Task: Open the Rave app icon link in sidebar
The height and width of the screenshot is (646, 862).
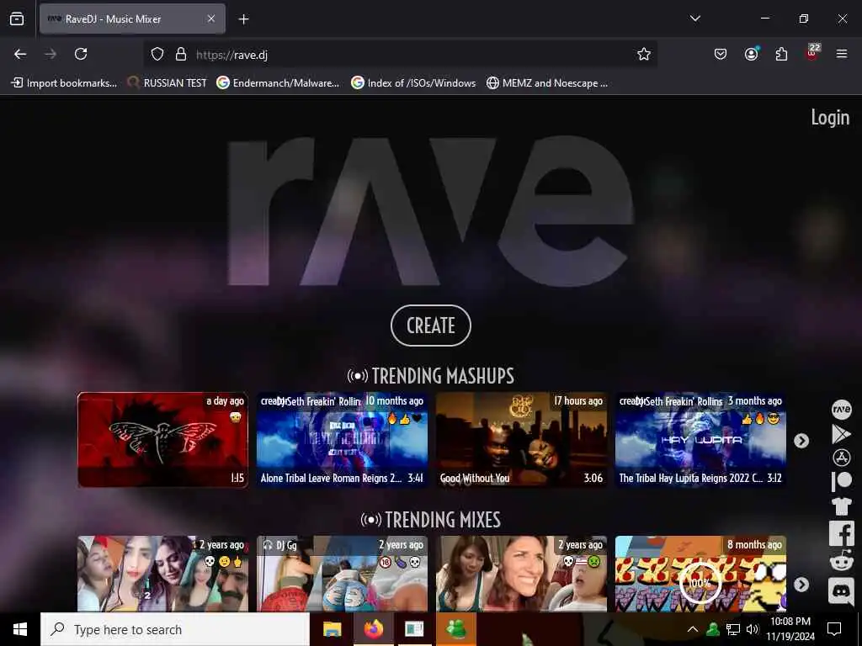Action: point(841,410)
